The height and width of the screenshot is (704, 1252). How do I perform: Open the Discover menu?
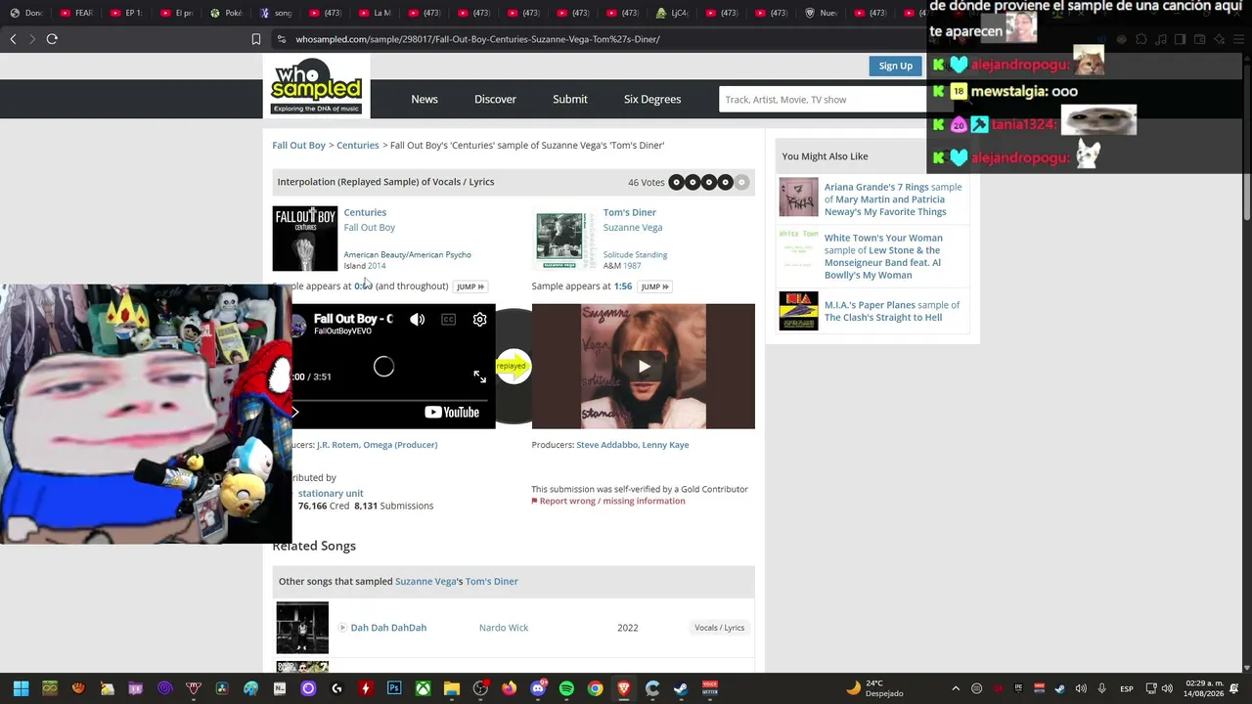pyautogui.click(x=495, y=99)
